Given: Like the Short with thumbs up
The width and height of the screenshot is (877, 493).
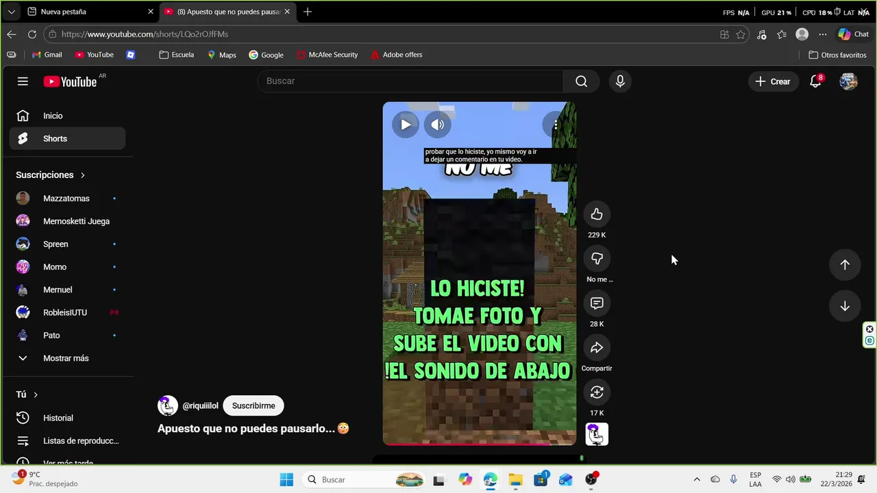Looking at the screenshot, I should click(x=597, y=214).
